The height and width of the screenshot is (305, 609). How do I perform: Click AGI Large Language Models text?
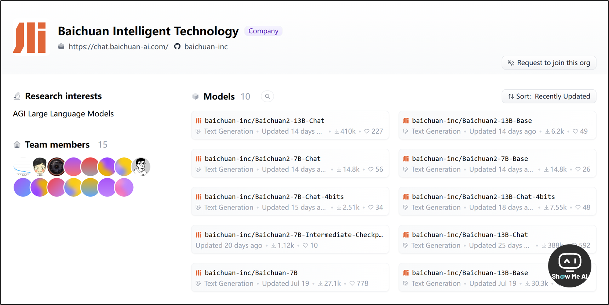point(63,114)
